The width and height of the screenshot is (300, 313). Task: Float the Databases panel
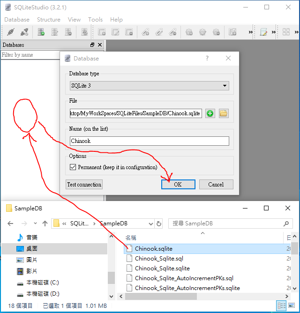92,45
